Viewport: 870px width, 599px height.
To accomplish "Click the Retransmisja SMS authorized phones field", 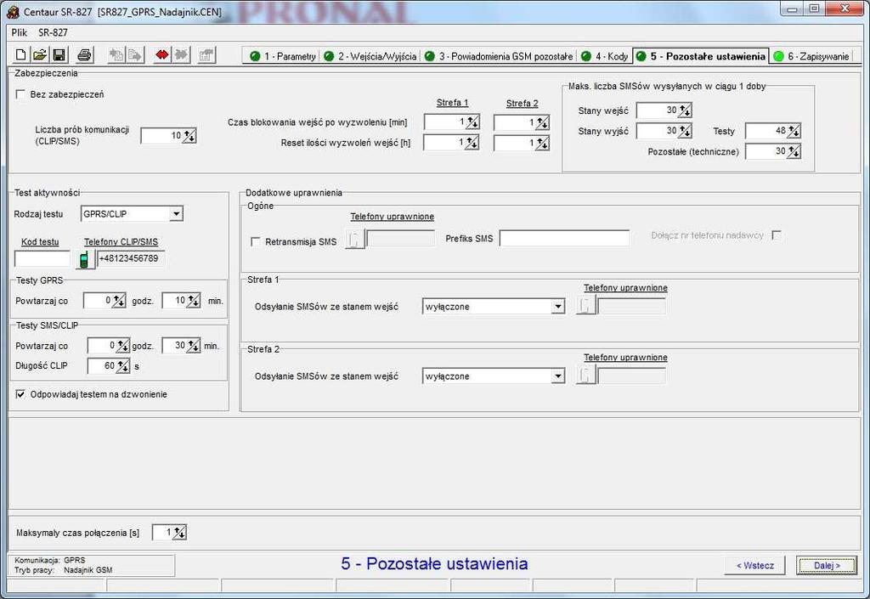I will pyautogui.click(x=401, y=239).
